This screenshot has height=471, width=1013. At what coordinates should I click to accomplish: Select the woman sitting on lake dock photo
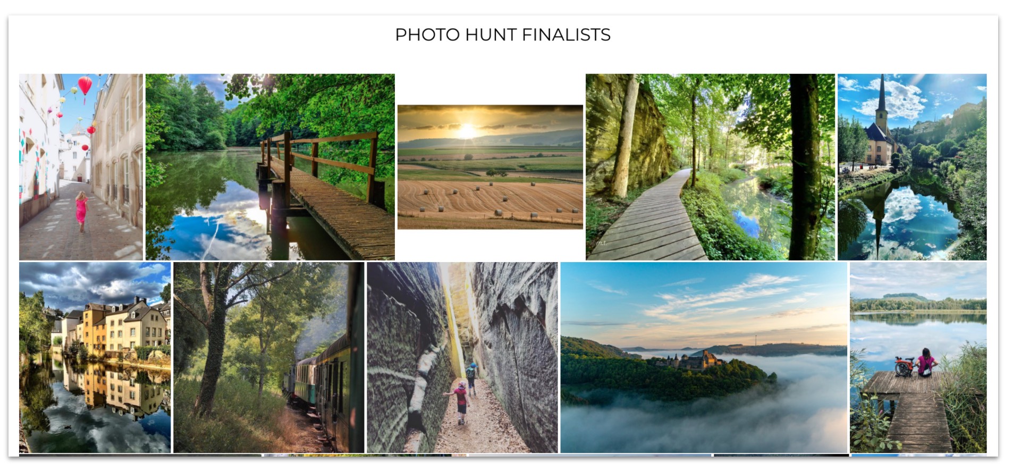[x=918, y=357]
